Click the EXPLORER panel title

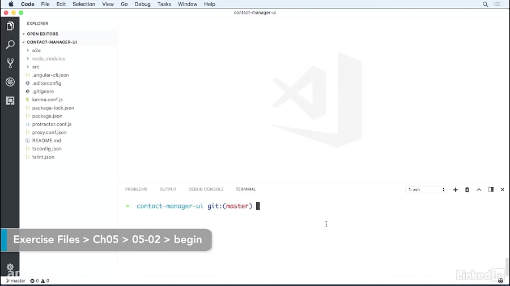tap(37, 24)
